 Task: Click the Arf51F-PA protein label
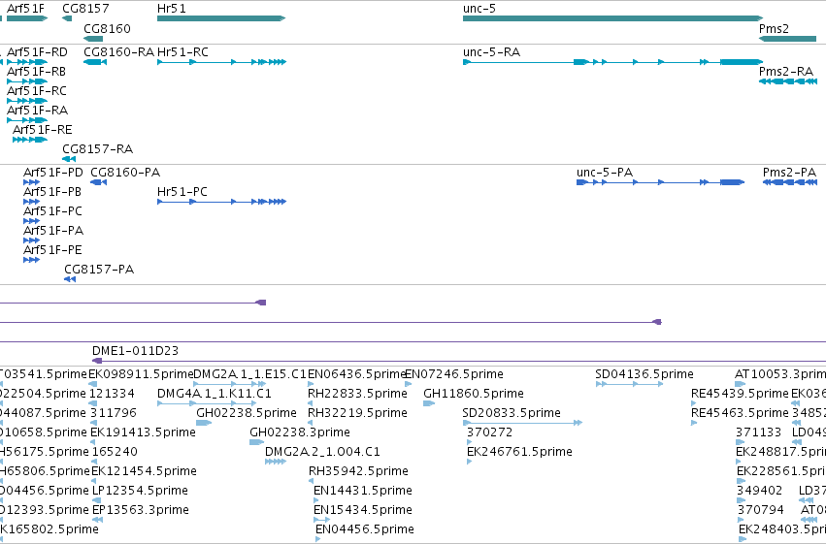53,231
